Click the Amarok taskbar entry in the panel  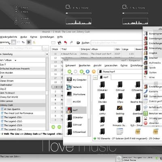click(x=11, y=157)
